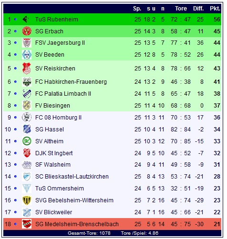Click the TuS Rubenheim club crest
227x239 pixels.
tap(26, 20)
